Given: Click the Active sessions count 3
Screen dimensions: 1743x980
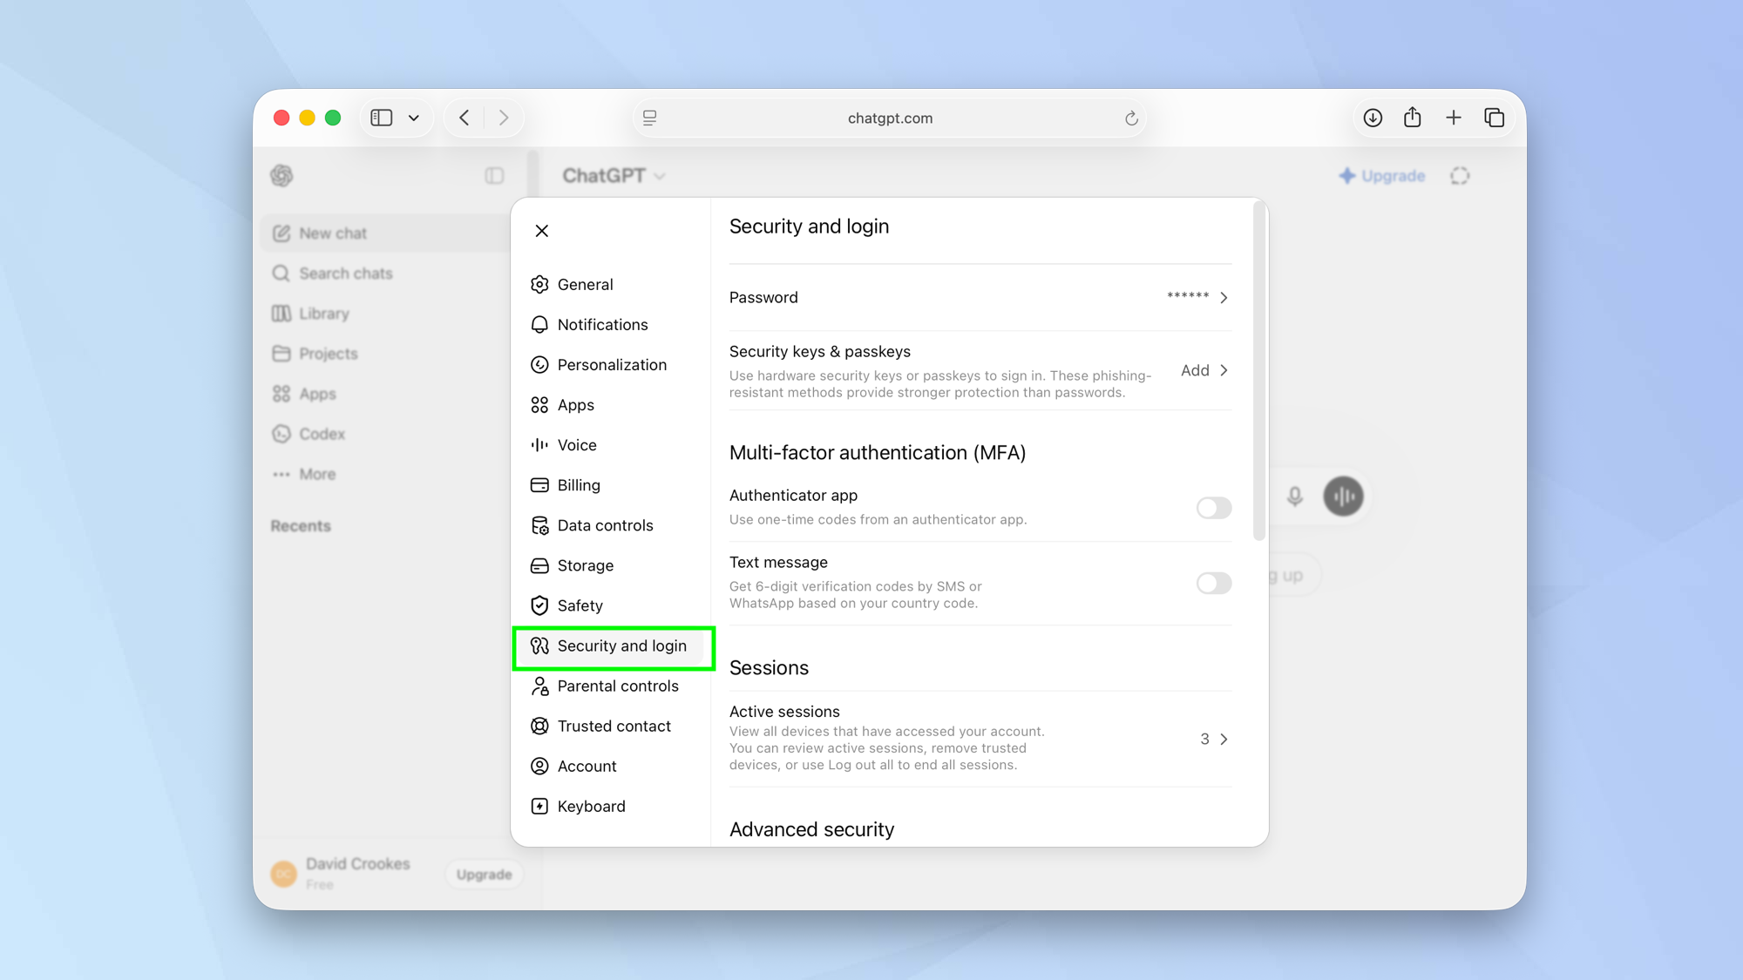Looking at the screenshot, I should (1204, 739).
